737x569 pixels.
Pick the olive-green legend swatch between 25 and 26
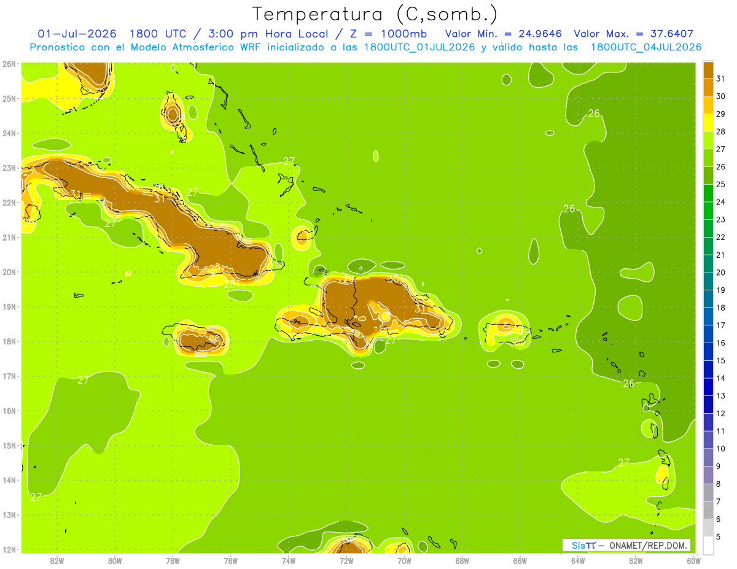(708, 176)
